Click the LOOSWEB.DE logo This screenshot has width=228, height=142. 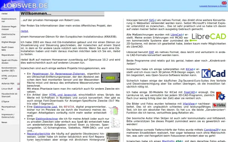(x=25, y=6)
